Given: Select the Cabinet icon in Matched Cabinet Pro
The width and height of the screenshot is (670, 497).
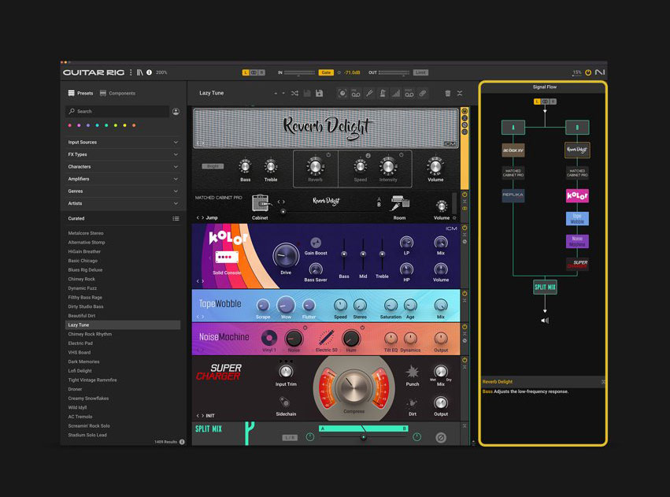Looking at the screenshot, I should 261,203.
